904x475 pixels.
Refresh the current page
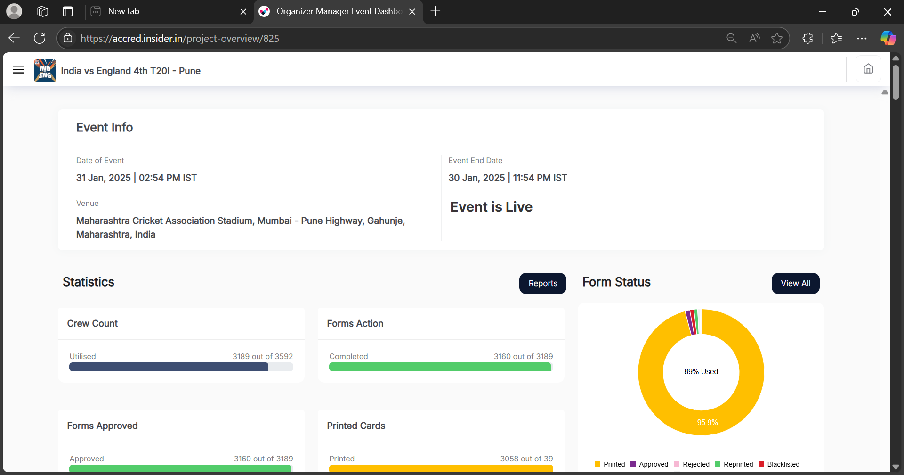click(40, 38)
